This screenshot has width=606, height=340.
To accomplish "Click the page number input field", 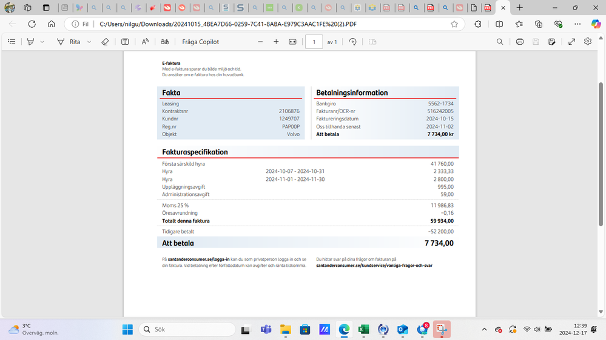I will click(314, 42).
